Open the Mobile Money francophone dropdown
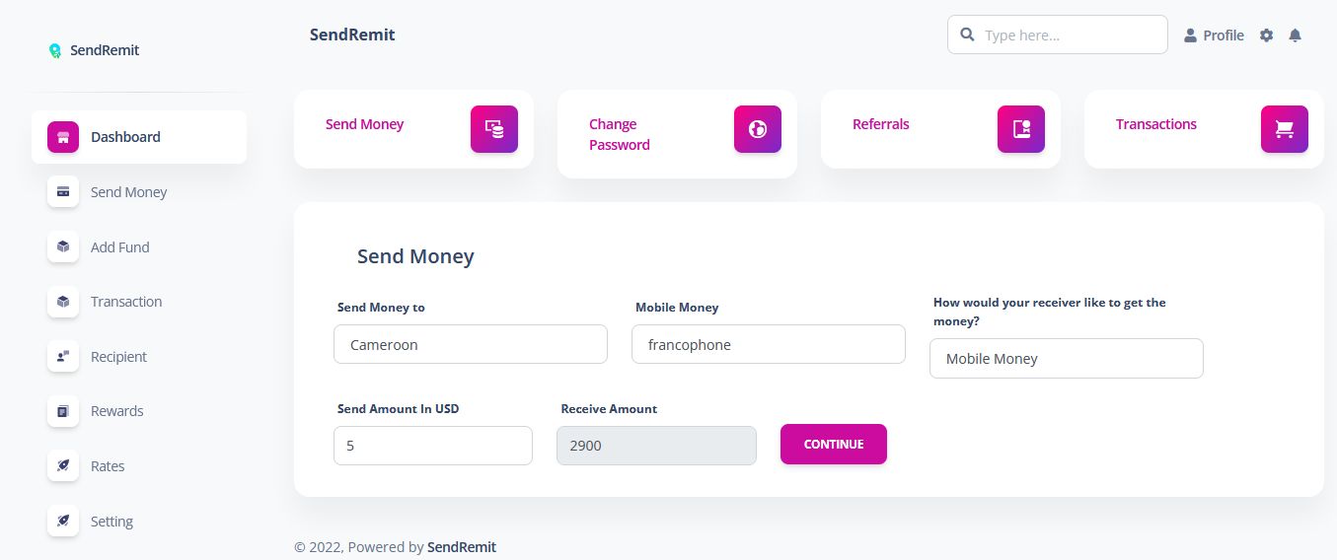 pyautogui.click(x=769, y=344)
